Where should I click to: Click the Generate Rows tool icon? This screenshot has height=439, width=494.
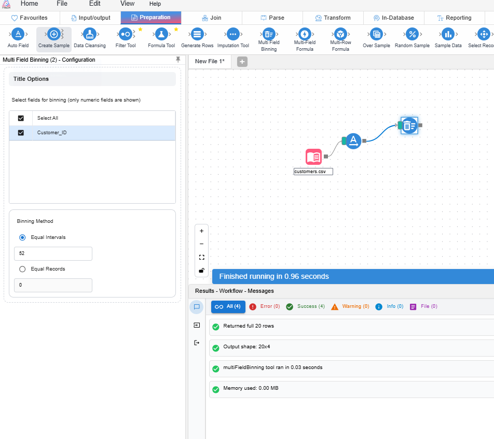[197, 35]
